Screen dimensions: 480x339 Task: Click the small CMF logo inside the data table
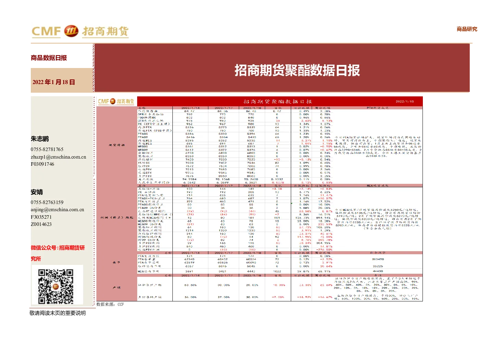pos(116,101)
